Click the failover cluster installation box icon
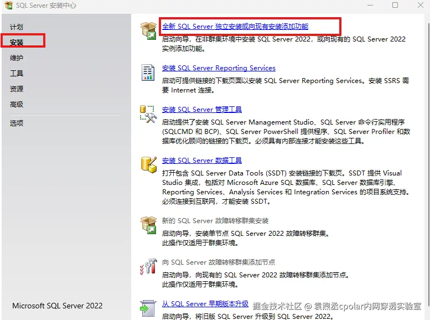 pyautogui.click(x=148, y=225)
